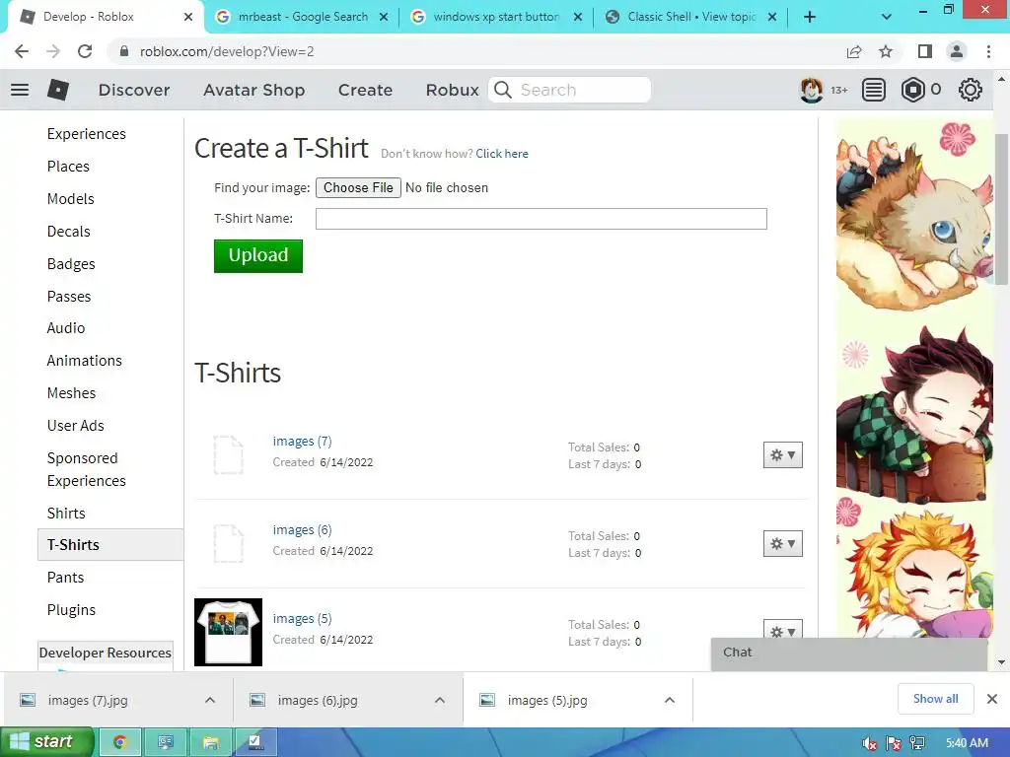
Task: Open file explorer folder in taskbar
Action: (x=211, y=742)
